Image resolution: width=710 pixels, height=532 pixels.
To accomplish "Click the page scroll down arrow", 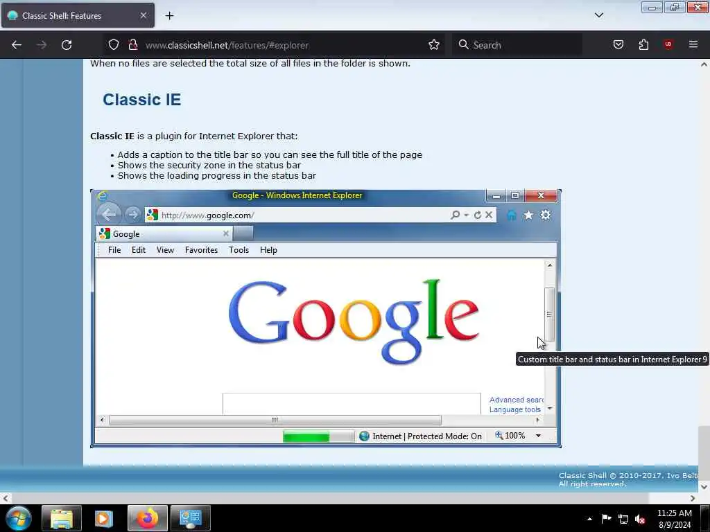I will tap(704, 487).
